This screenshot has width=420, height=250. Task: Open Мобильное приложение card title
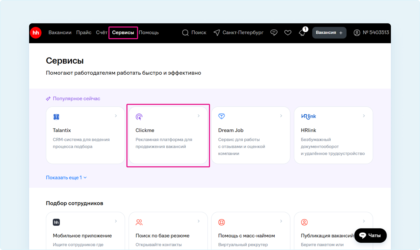pyautogui.click(x=82, y=236)
